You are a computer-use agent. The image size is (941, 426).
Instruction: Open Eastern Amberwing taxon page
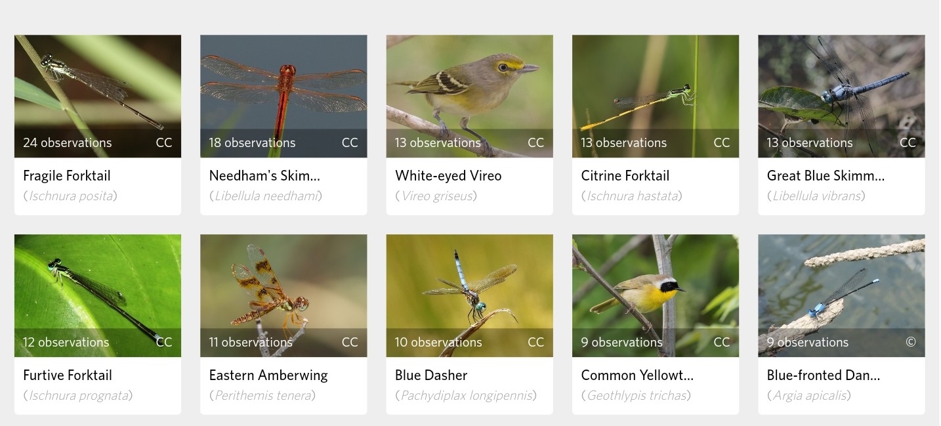pos(268,375)
